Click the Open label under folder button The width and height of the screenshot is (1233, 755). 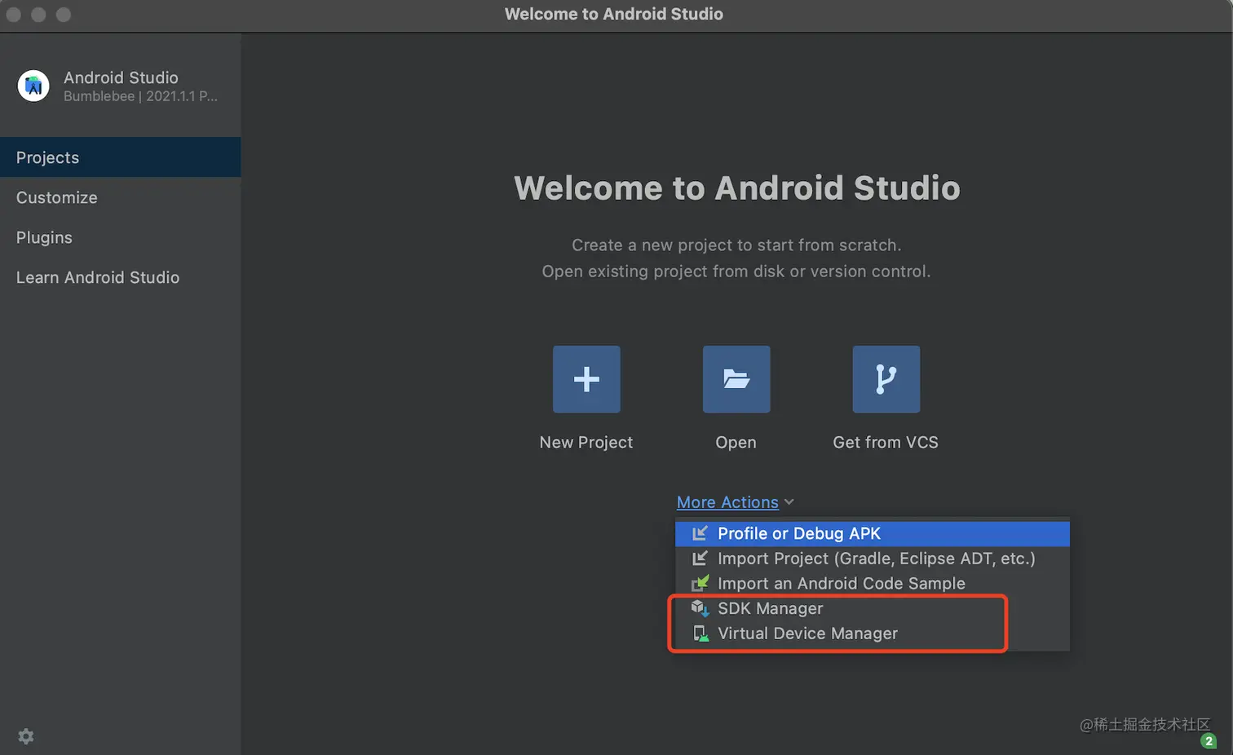pyautogui.click(x=736, y=442)
